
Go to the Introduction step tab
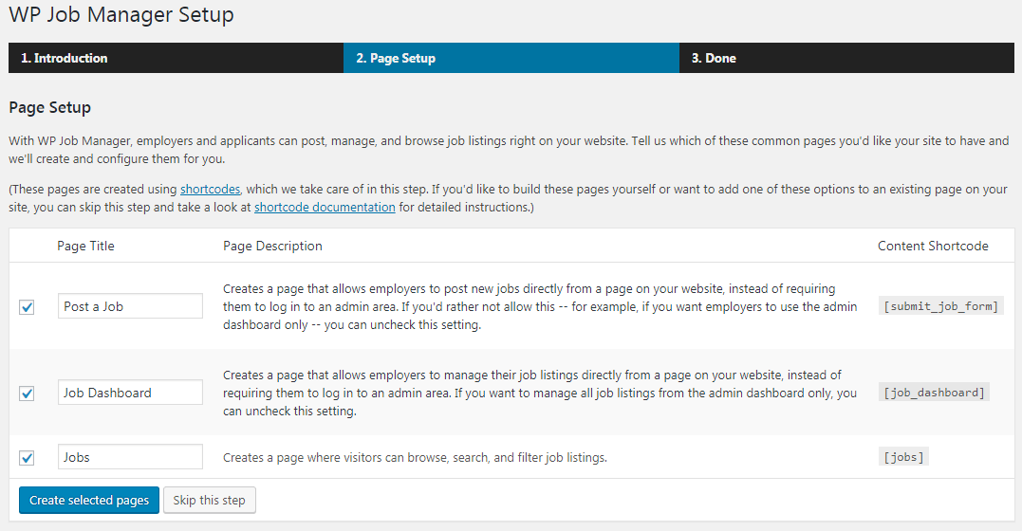[176, 58]
